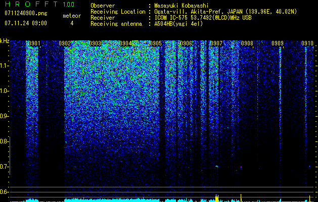The image size is (318, 202).
Task: Click the 1.1 frequency axis label
Action: pos(4,66)
